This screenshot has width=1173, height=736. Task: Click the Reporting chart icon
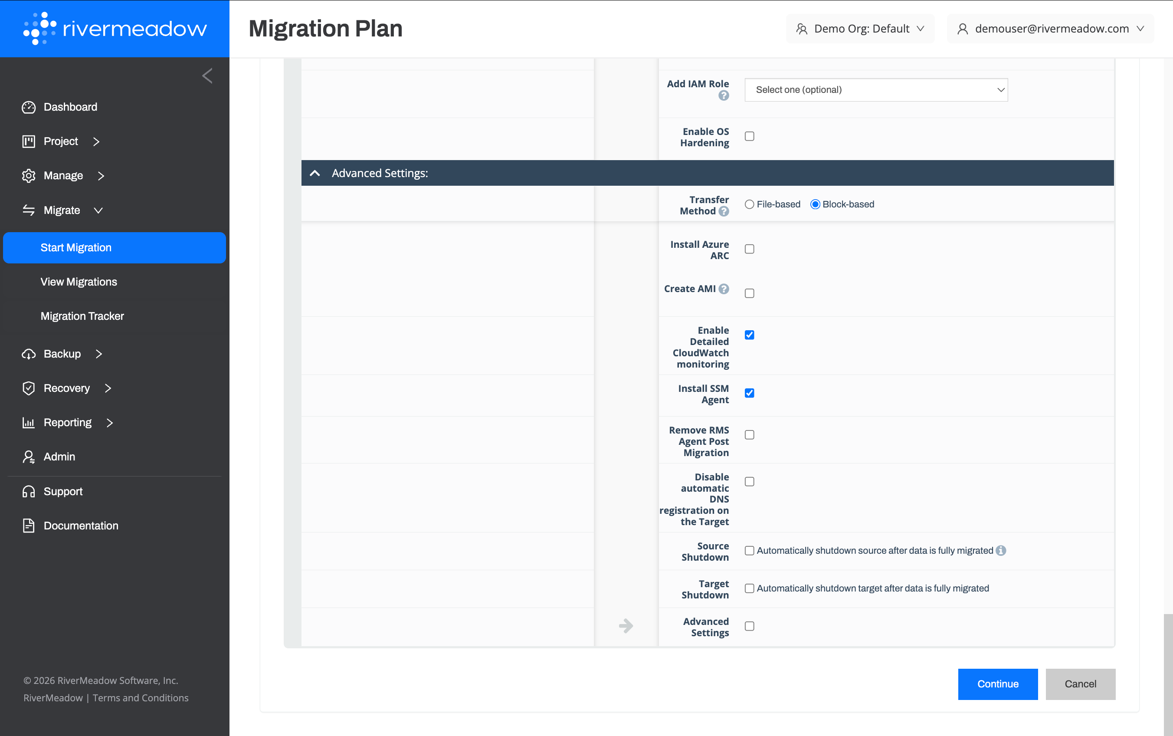click(x=29, y=423)
